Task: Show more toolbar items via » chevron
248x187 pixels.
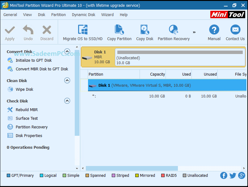Action: 194,32
